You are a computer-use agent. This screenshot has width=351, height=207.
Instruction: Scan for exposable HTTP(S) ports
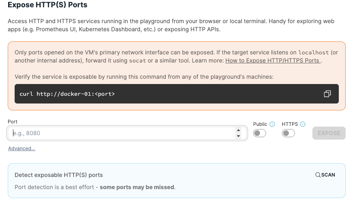325,175
